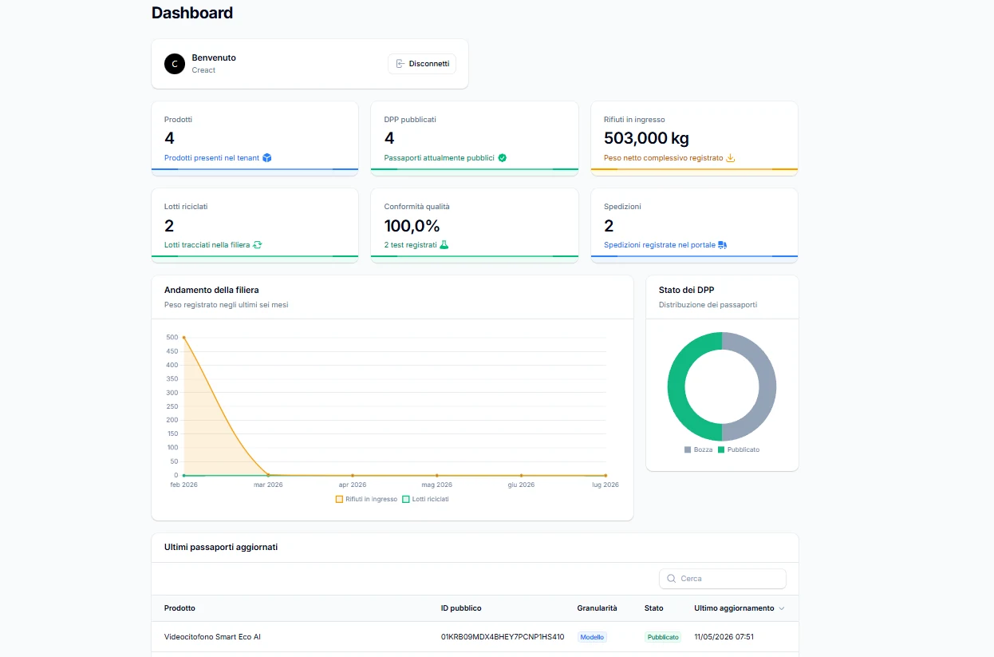Image resolution: width=994 pixels, height=657 pixels.
Task: Click the Pubblicato status badge in the table
Action: tap(663, 637)
